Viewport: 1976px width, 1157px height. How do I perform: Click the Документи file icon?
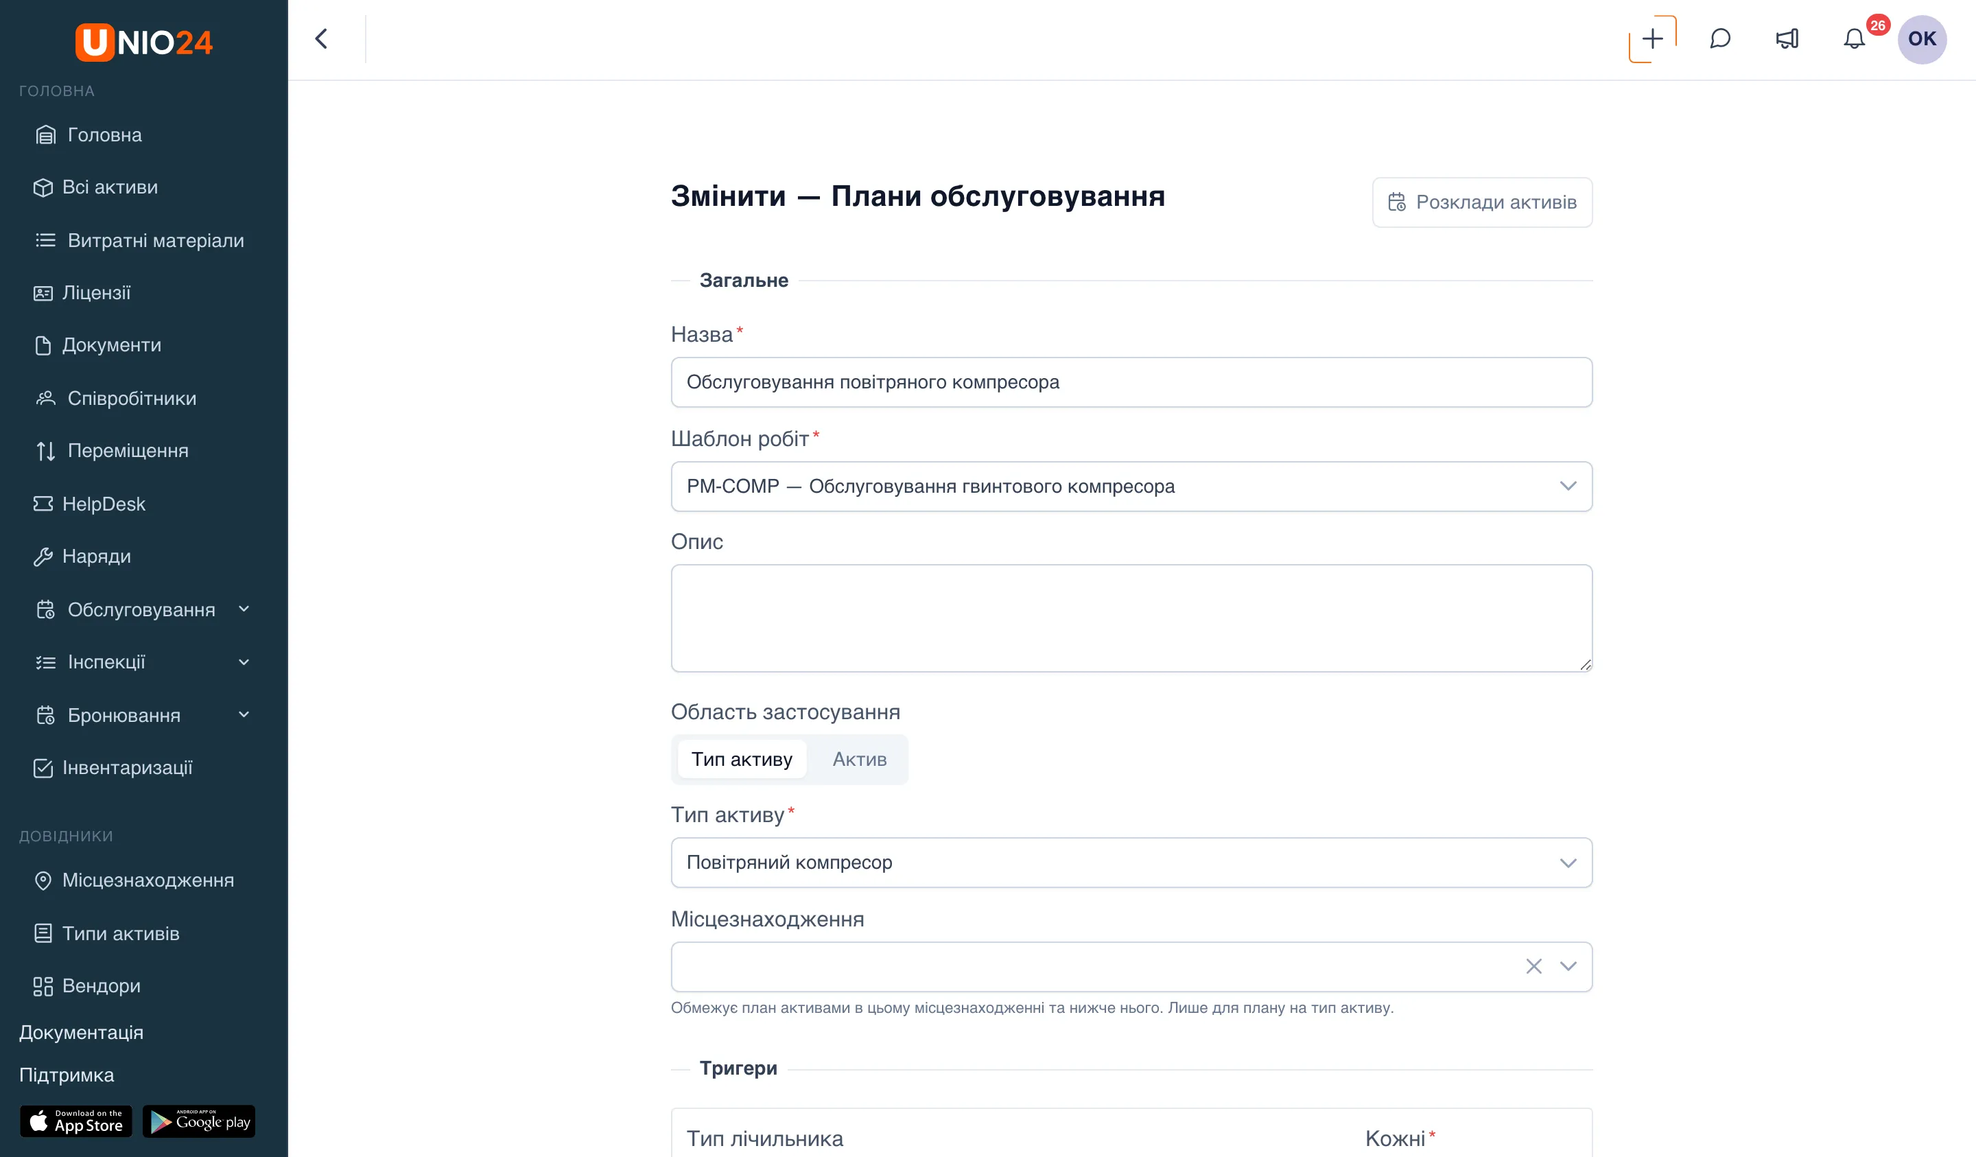pos(43,345)
